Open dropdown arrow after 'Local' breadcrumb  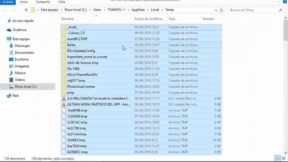[162, 10]
